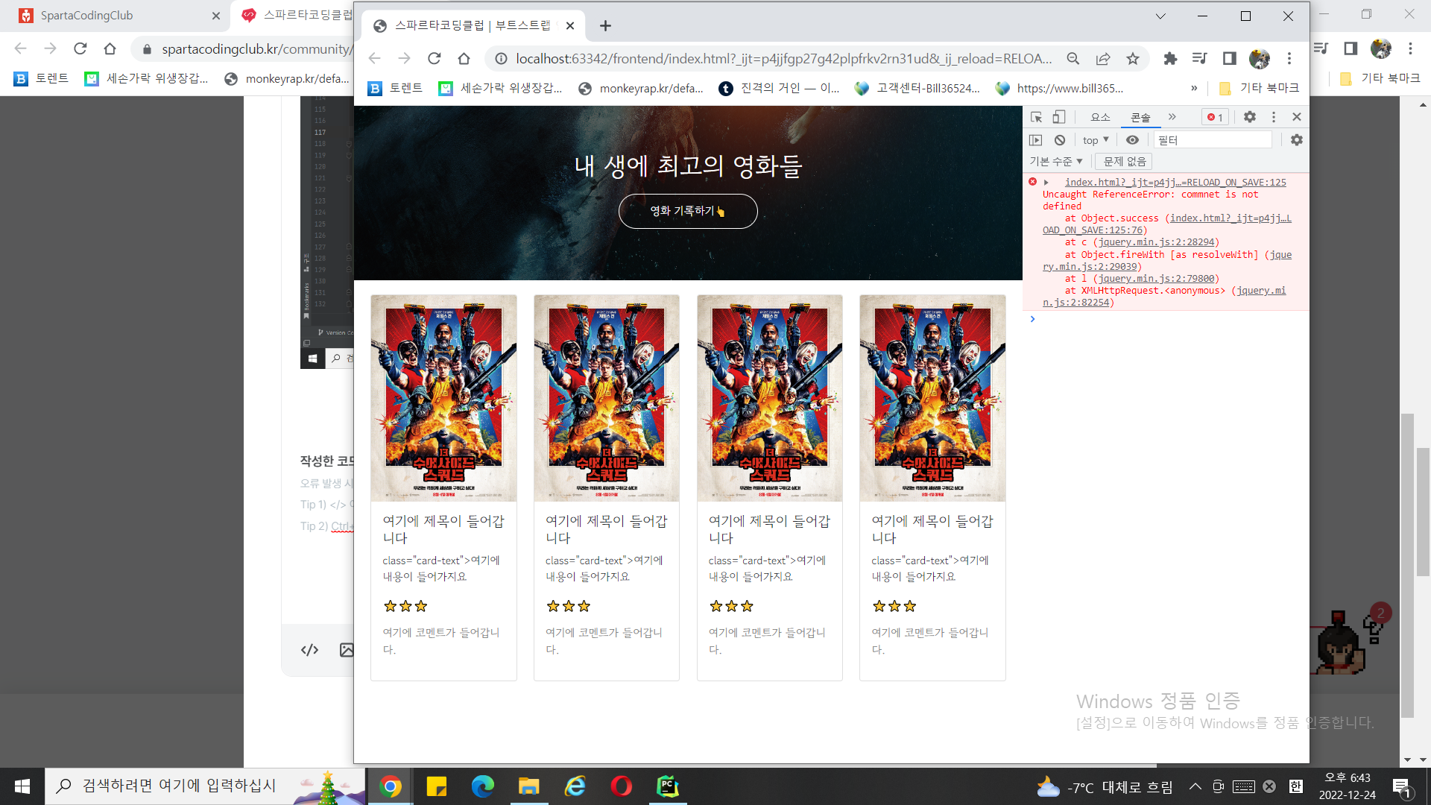Click the second movie card's title text
Screen dimensions: 1431x805
(x=606, y=529)
